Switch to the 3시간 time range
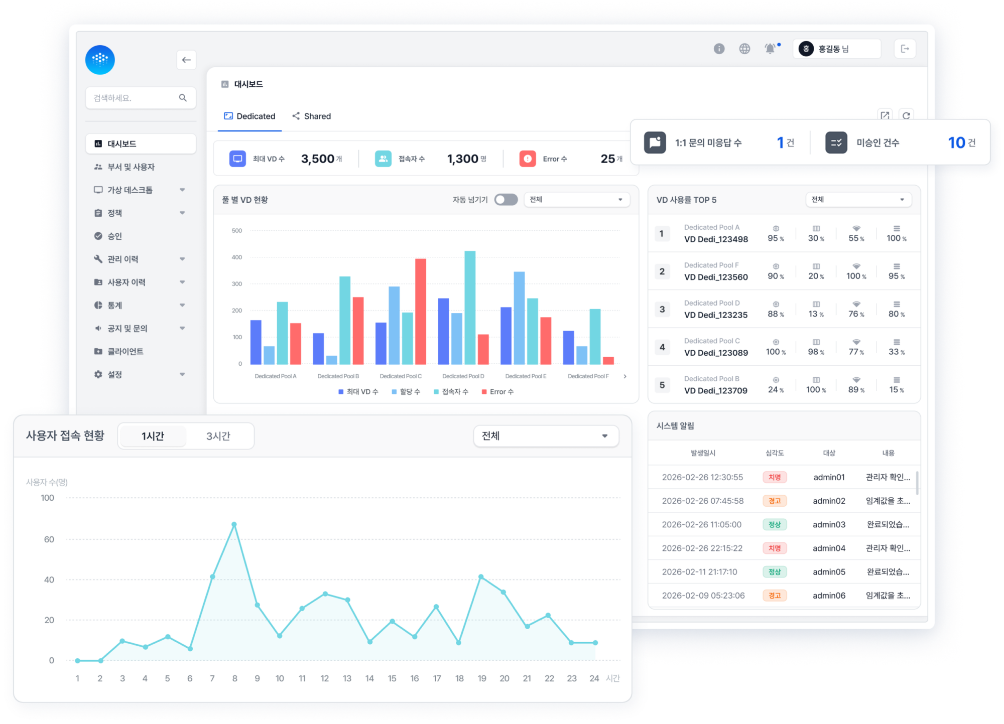 pyautogui.click(x=218, y=436)
